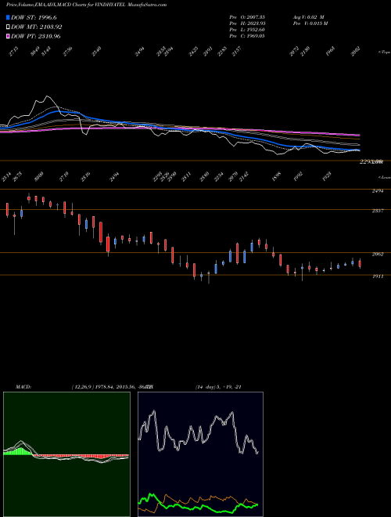Open the MACD histogram chart panel
Screen dimensions: 391x517
click(66, 454)
